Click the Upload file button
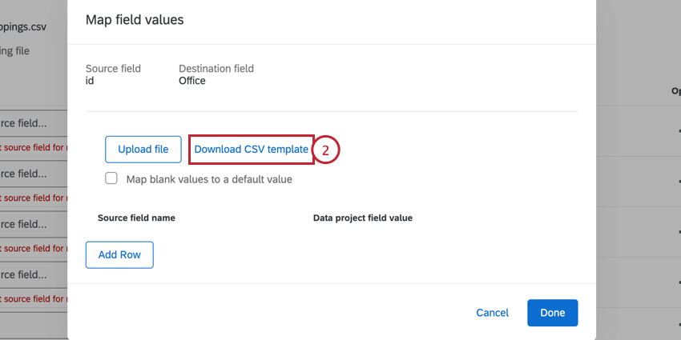This screenshot has height=340, width=681. 143,150
